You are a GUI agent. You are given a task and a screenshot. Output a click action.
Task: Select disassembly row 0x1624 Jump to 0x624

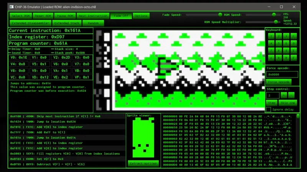[x=67, y=122]
